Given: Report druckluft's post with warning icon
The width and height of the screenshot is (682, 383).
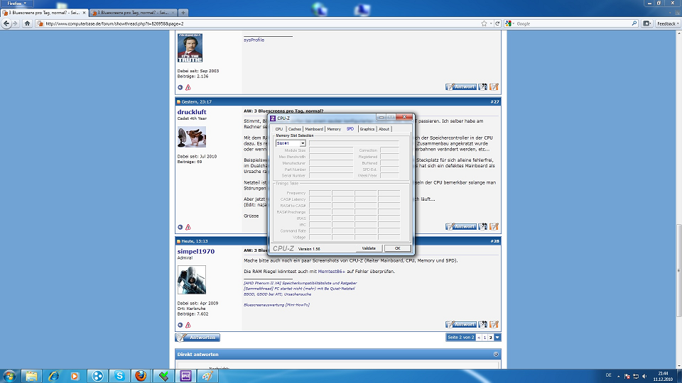Looking at the screenshot, I should tap(188, 227).
